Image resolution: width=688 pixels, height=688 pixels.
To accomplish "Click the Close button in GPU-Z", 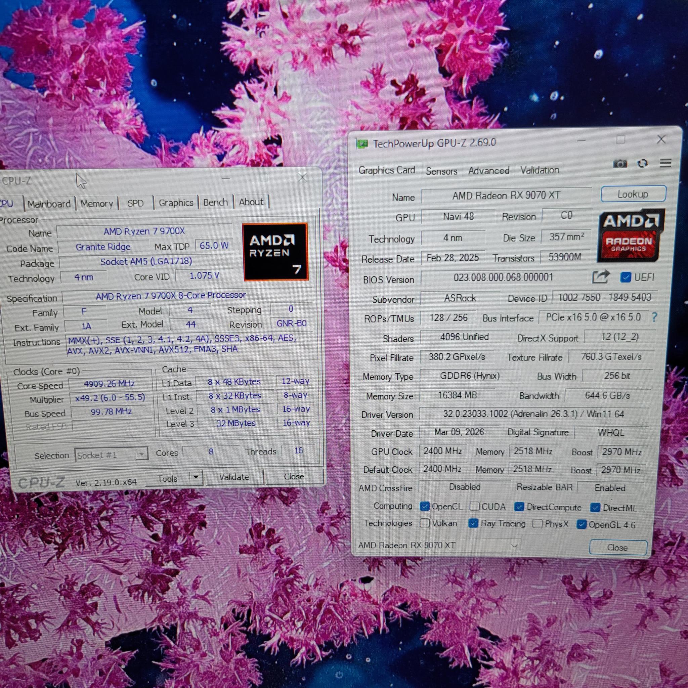I will [x=618, y=547].
